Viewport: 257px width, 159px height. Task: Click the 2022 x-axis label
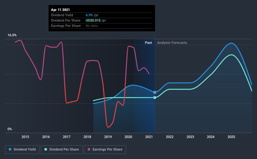(170, 137)
